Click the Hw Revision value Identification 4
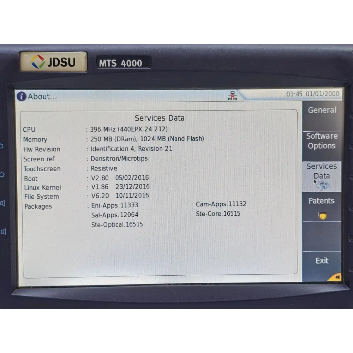 (x=112, y=149)
